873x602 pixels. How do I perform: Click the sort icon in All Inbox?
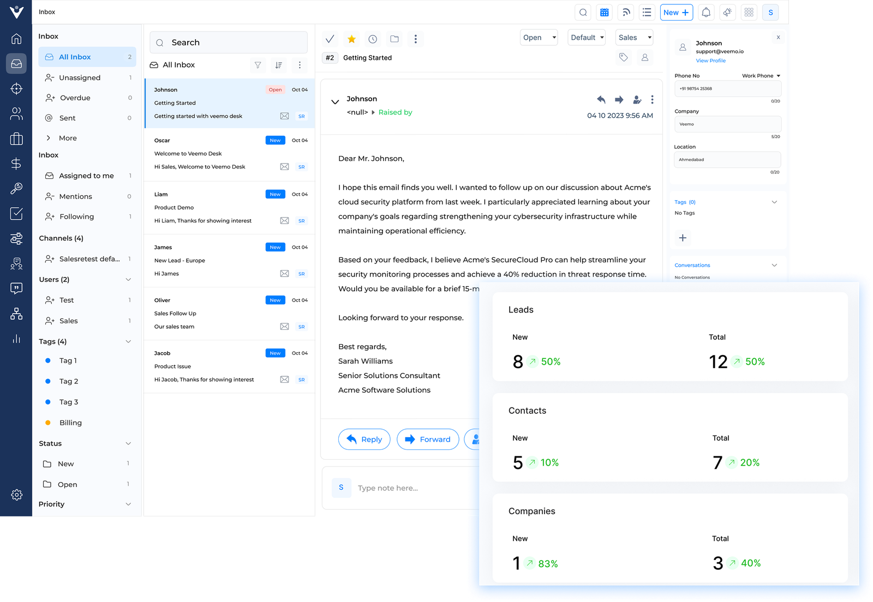pos(278,65)
